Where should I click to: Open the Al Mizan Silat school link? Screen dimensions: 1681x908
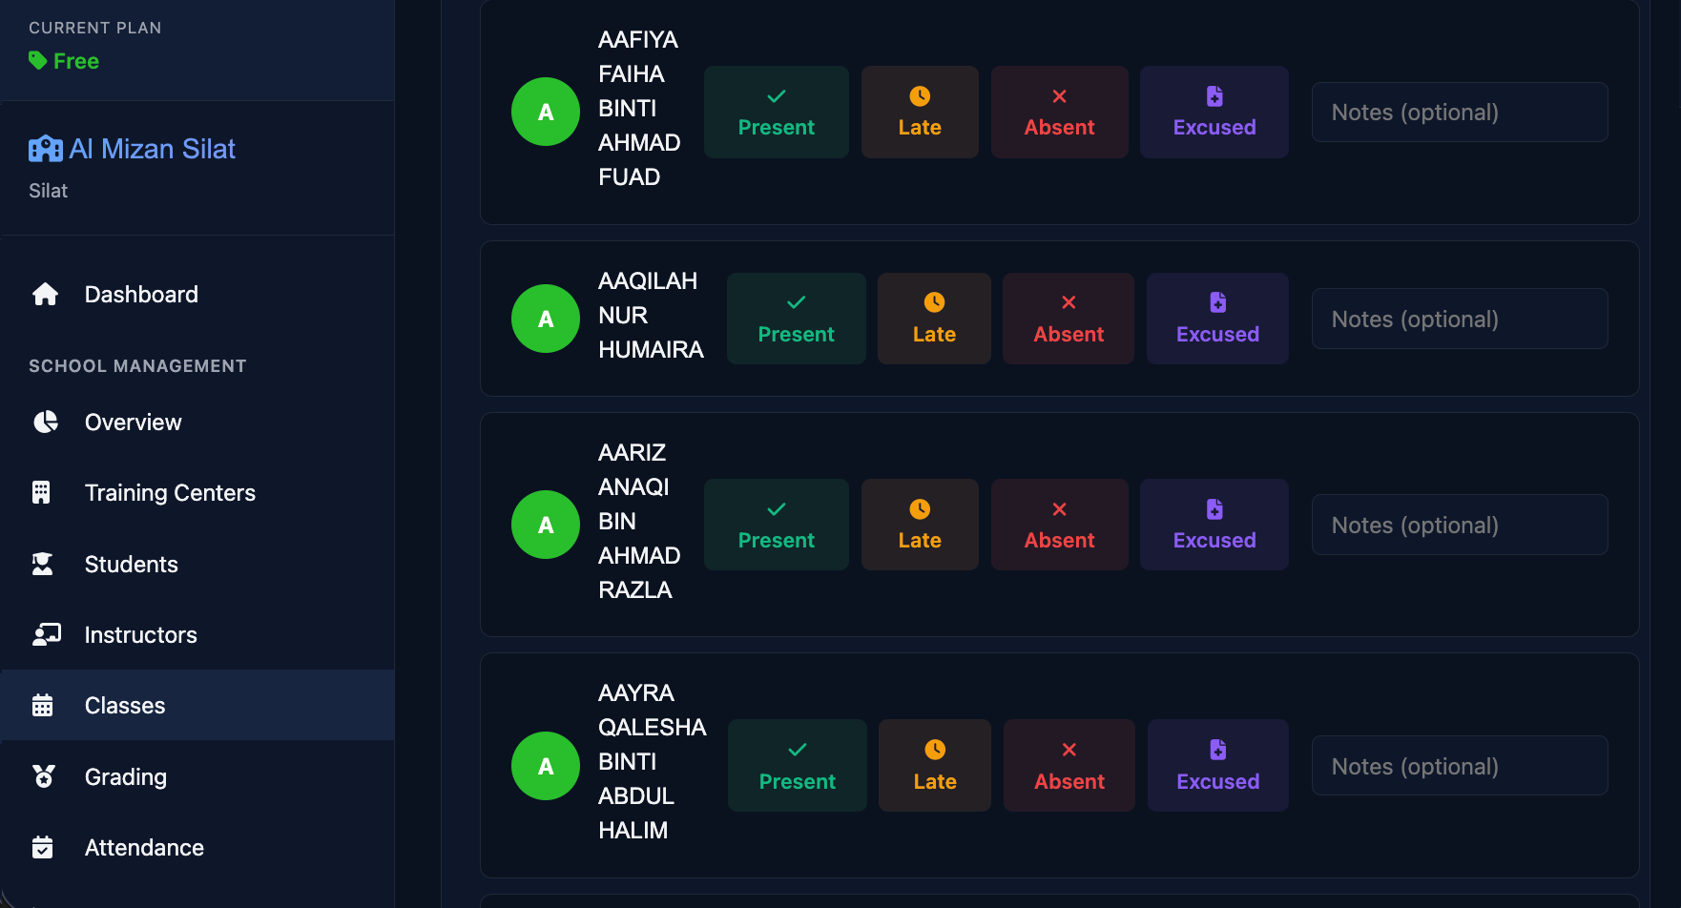point(153,149)
